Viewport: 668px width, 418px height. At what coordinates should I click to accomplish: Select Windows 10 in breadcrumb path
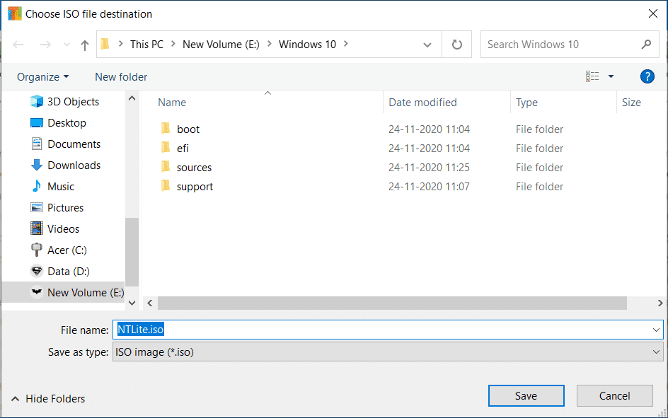(307, 45)
